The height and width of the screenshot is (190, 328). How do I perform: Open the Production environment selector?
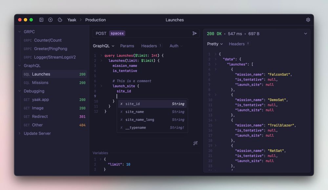pyautogui.click(x=95, y=20)
